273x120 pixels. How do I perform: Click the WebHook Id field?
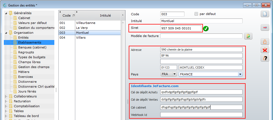point(201,115)
